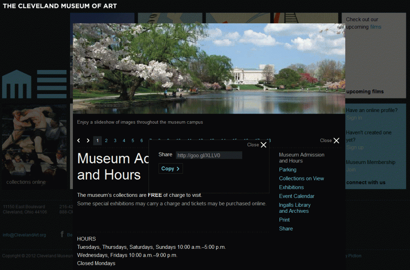410x270 pixels.
Task: Go to slideshow image 2
Action: (106, 140)
